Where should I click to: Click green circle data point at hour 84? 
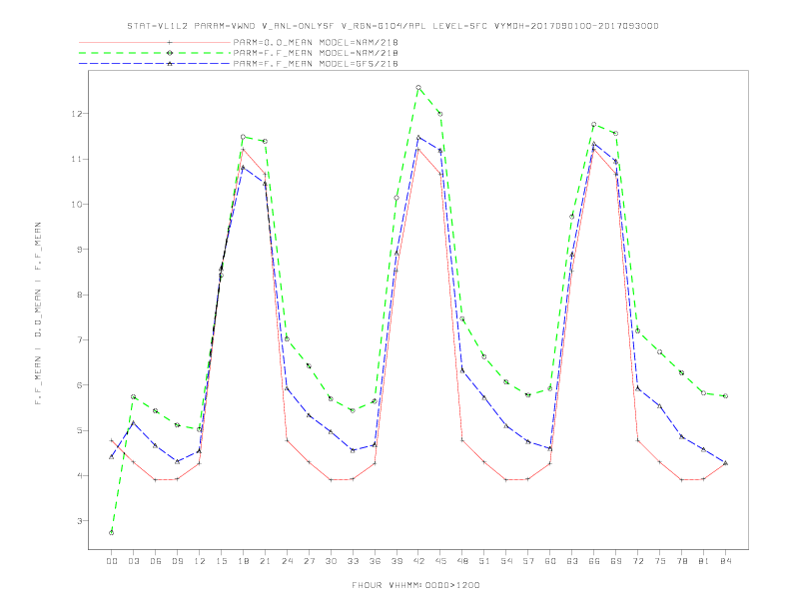click(726, 396)
